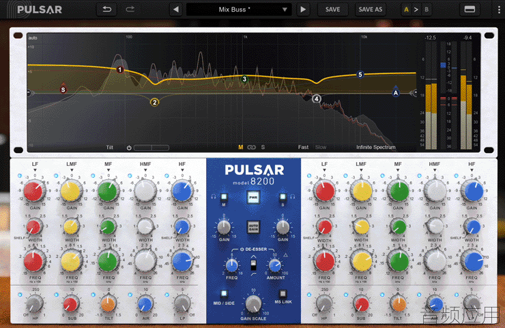Image resolution: width=505 pixels, height=328 pixels.
Task: Toggle the PWR power button
Action: (253, 197)
